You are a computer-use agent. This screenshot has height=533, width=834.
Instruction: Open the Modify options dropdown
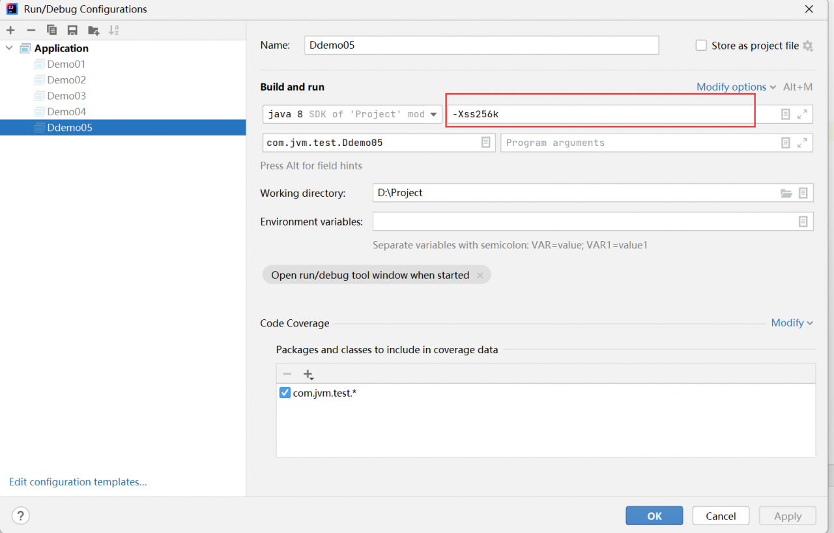click(x=736, y=87)
